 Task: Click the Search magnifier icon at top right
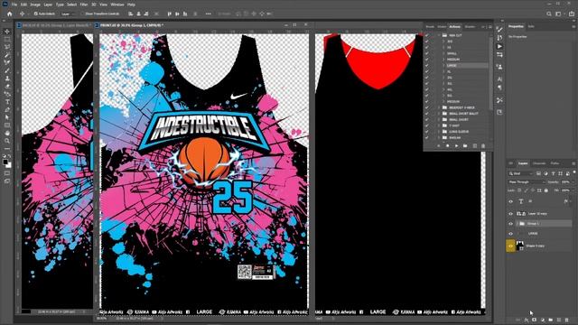tap(549, 14)
